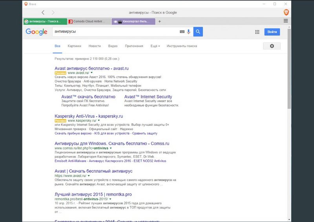The width and height of the screenshot is (314, 222).
Task: Submit search with blue magnifier button
Action: (x=198, y=32)
